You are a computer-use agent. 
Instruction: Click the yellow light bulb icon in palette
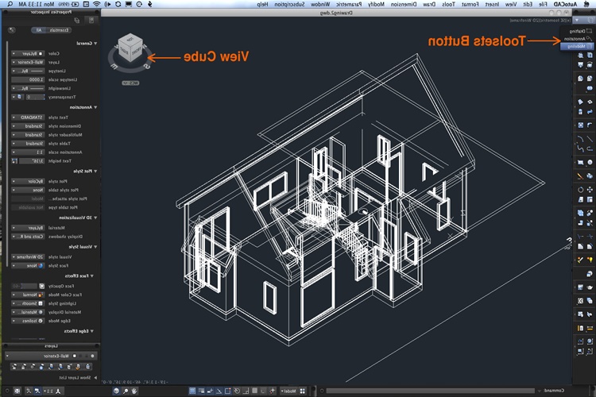[590, 260]
